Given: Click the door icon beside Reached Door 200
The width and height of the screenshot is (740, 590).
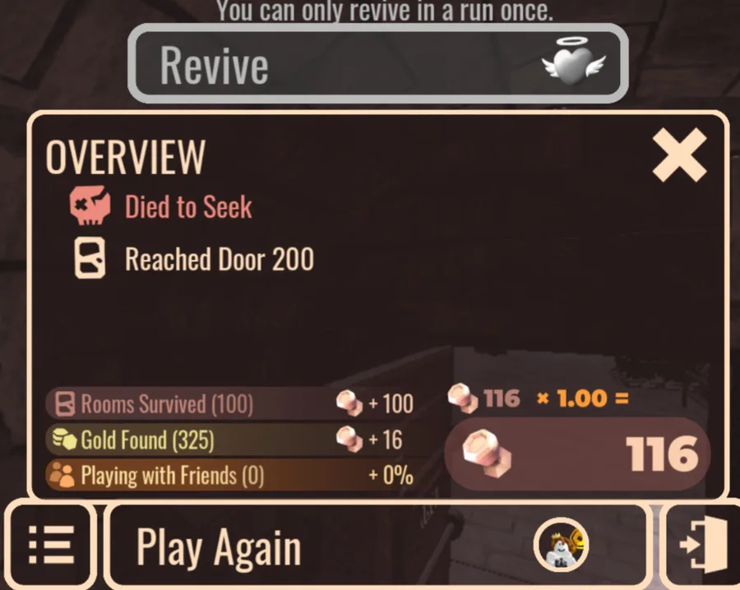Looking at the screenshot, I should (x=90, y=258).
